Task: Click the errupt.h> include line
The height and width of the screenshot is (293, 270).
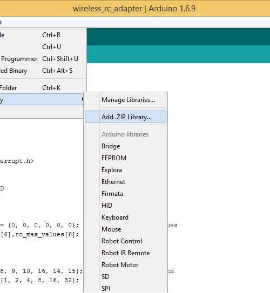Action: pos(17,161)
